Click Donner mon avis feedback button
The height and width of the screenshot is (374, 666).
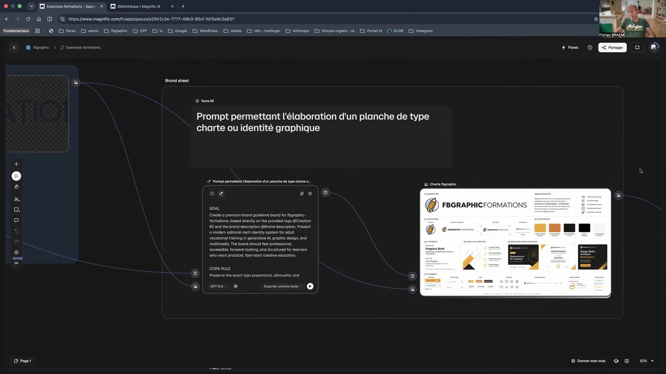[x=588, y=361]
